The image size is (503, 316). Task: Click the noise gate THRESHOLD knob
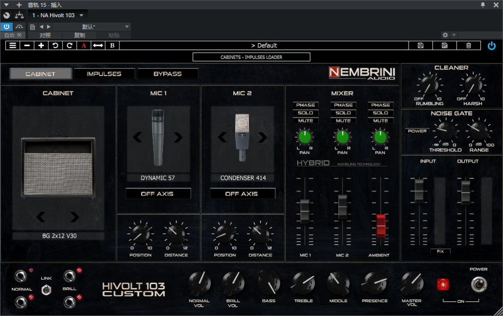click(x=446, y=131)
